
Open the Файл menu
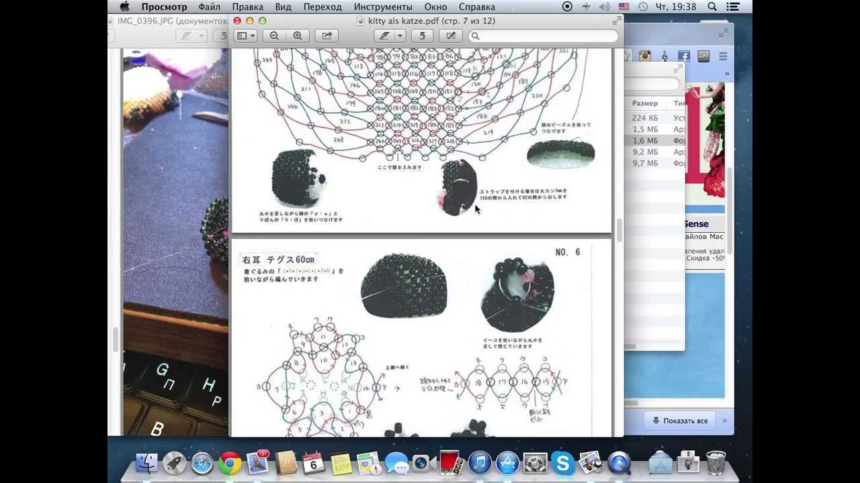click(210, 7)
